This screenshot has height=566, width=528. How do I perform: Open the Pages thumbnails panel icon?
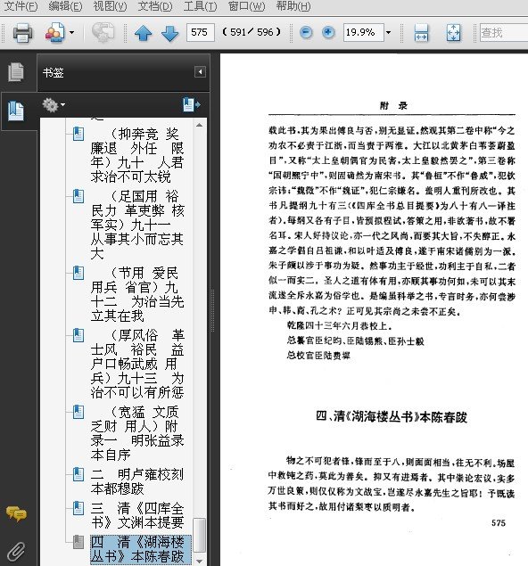[x=16, y=72]
